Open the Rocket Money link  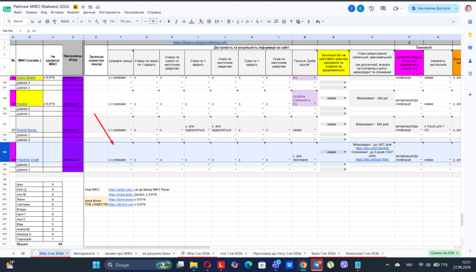(27, 130)
